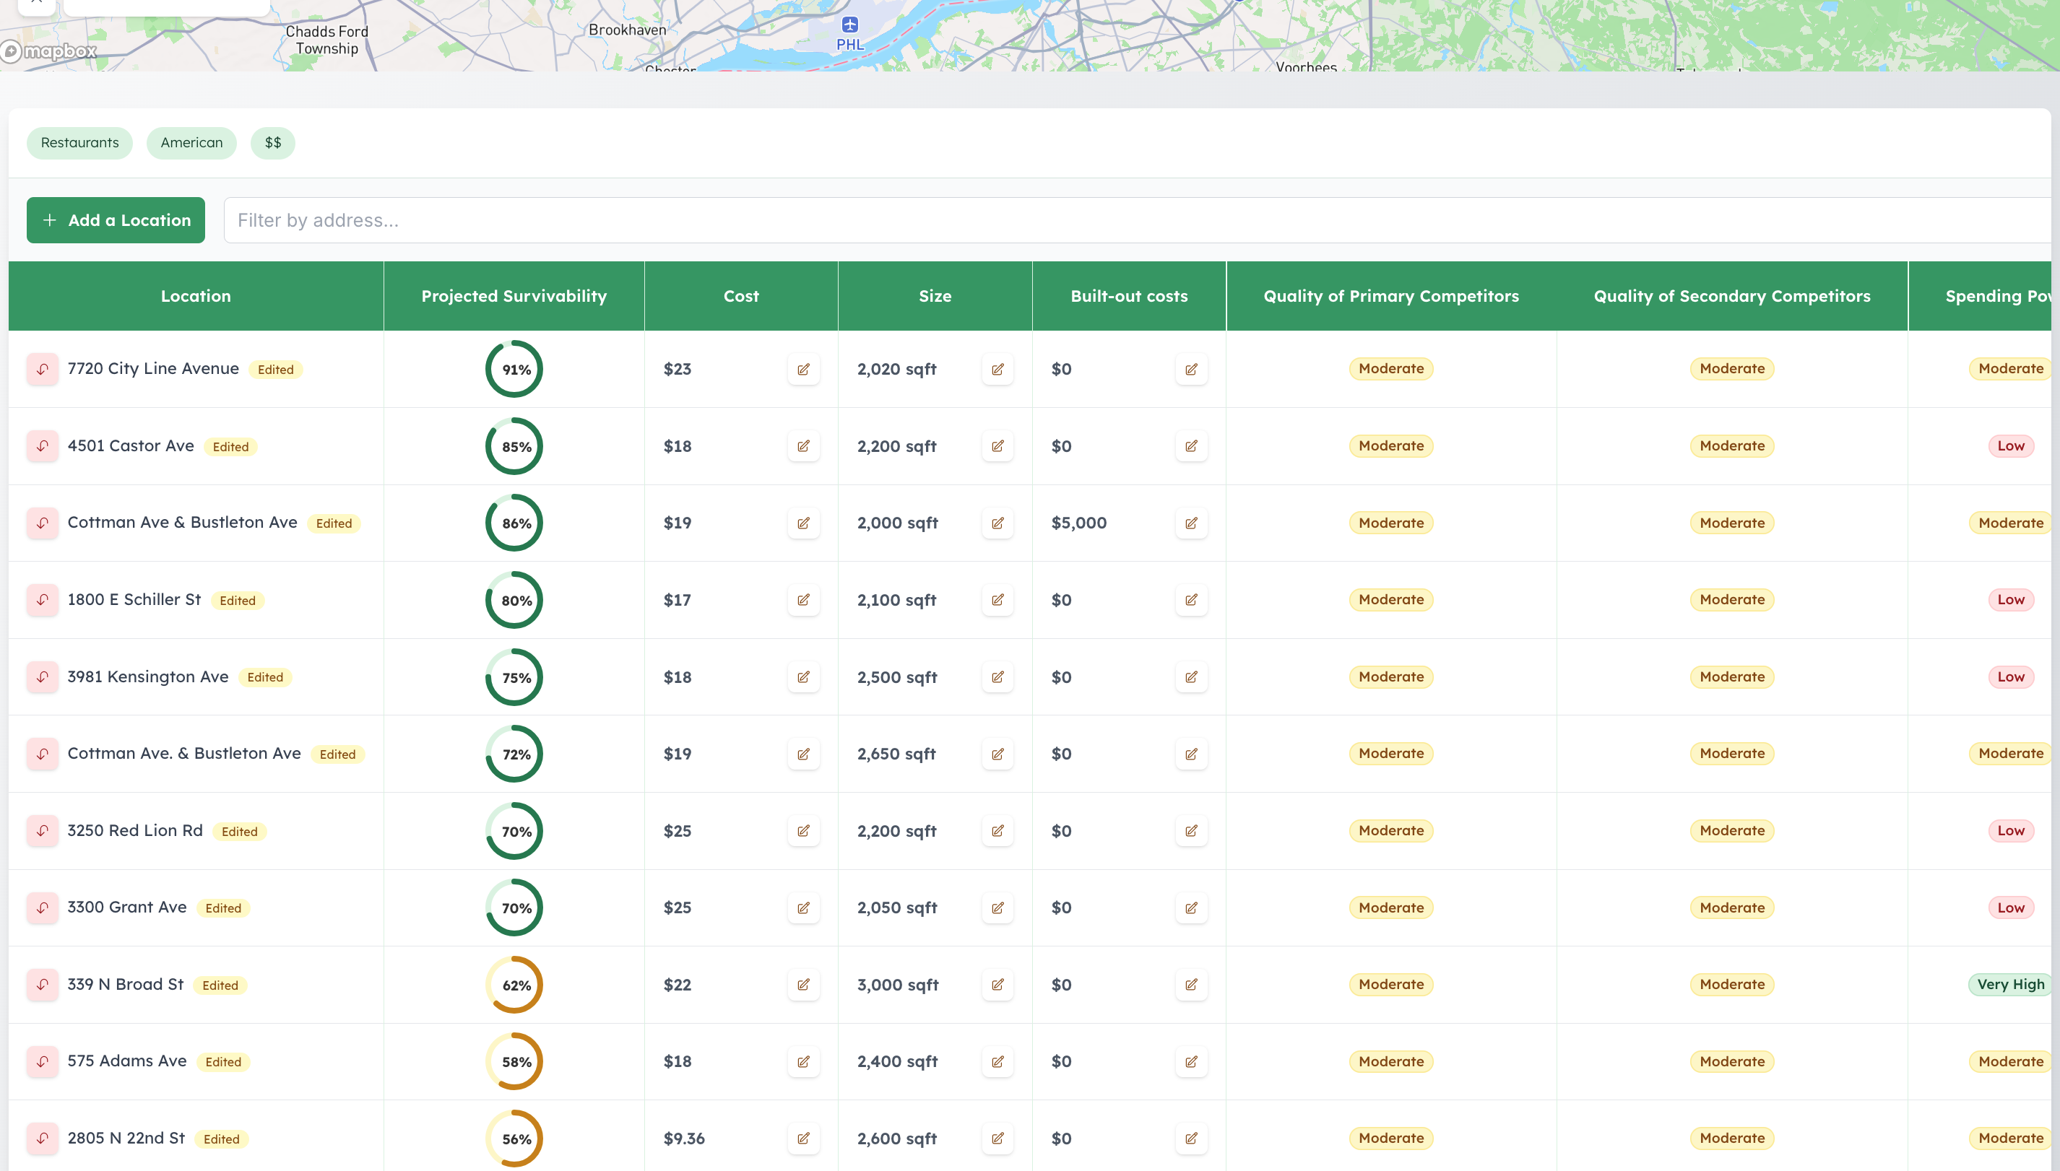This screenshot has width=2060, height=1171.
Task: Toggle the American cuisine filter chip
Action: pyautogui.click(x=191, y=142)
